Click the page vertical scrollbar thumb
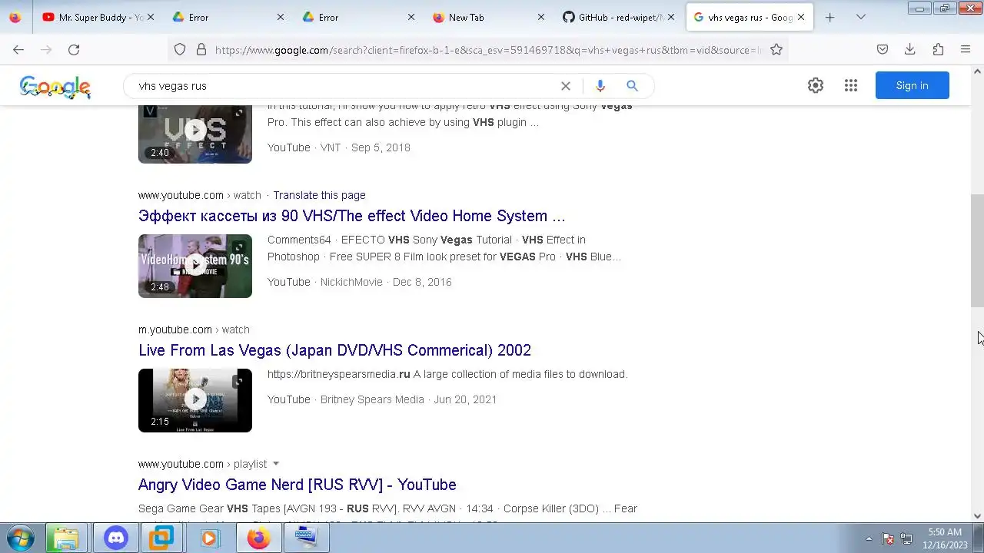984x553 pixels. 977,250
